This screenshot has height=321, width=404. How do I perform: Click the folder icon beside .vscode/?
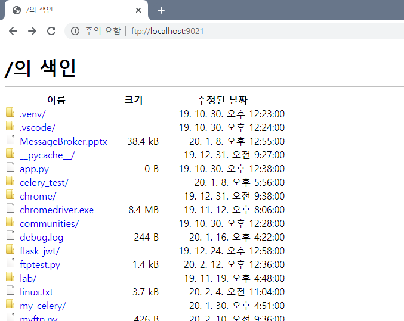point(10,126)
